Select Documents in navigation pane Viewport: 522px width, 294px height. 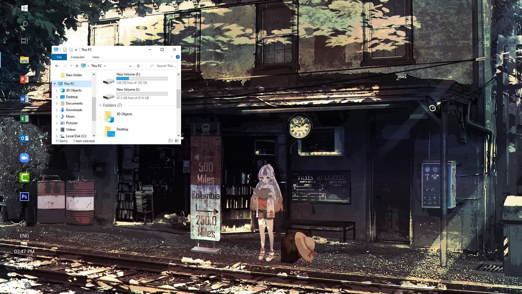pyautogui.click(x=74, y=104)
